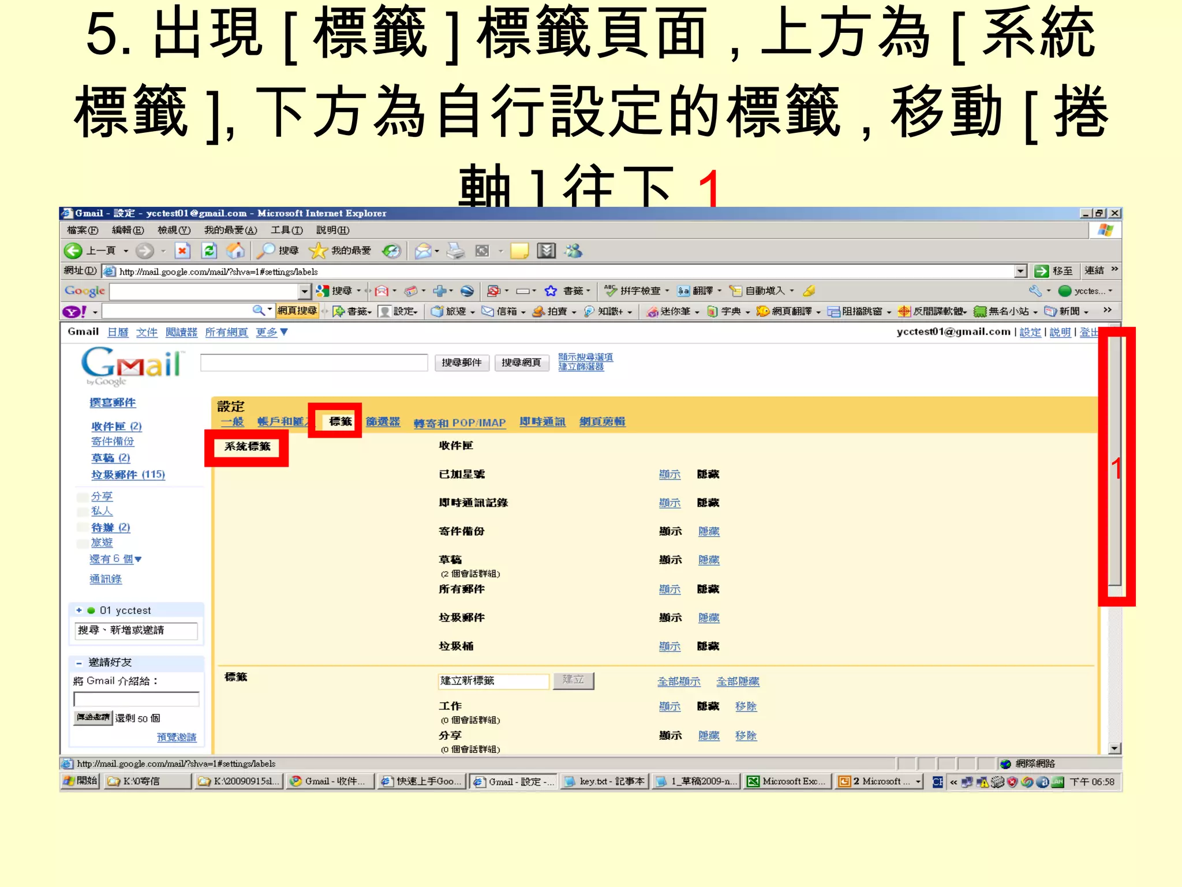
Task: Show the 已加星號 system label
Action: [x=670, y=474]
